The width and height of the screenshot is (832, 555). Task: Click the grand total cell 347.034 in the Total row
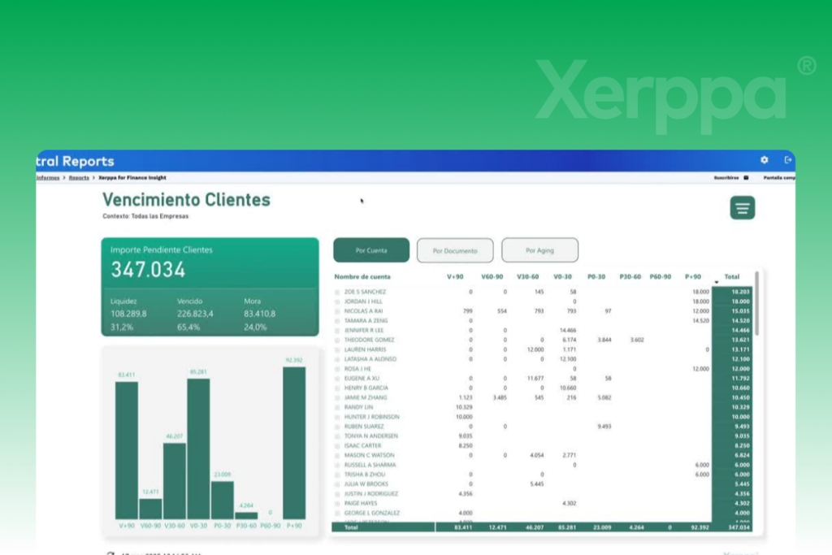click(x=739, y=527)
